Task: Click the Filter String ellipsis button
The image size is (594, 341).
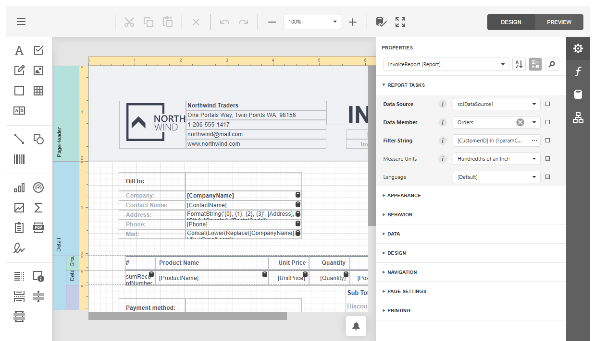Action: 533,141
